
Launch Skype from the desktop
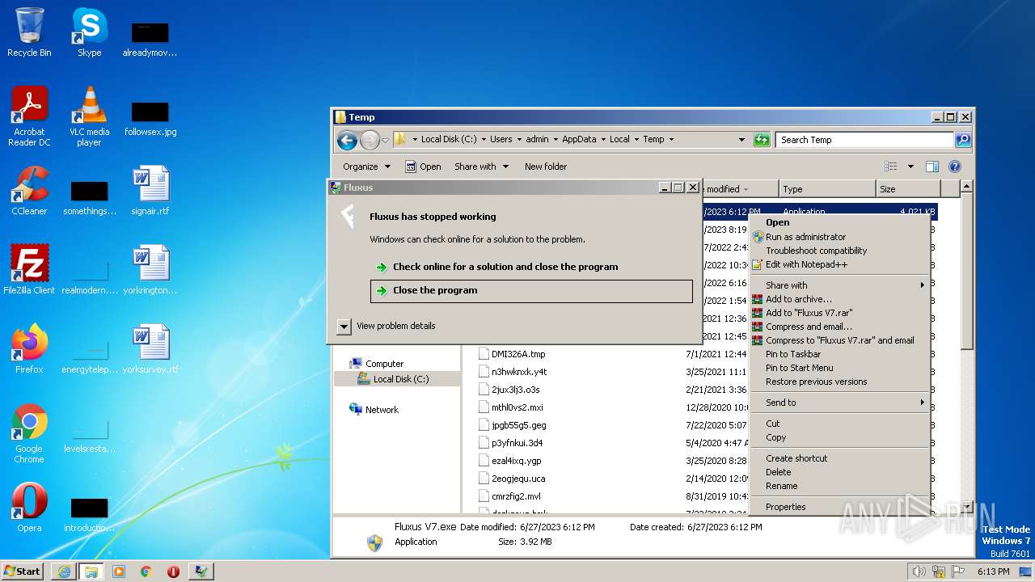click(89, 32)
